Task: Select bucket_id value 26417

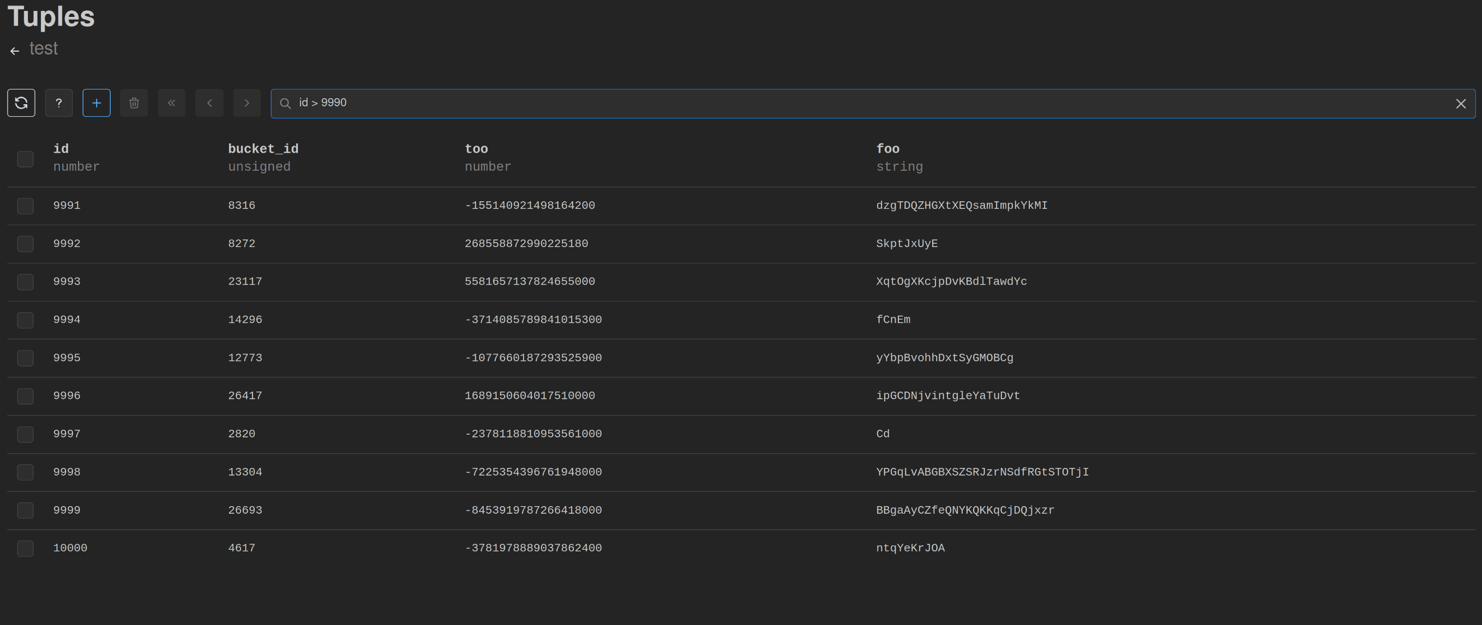Action: [x=245, y=395]
